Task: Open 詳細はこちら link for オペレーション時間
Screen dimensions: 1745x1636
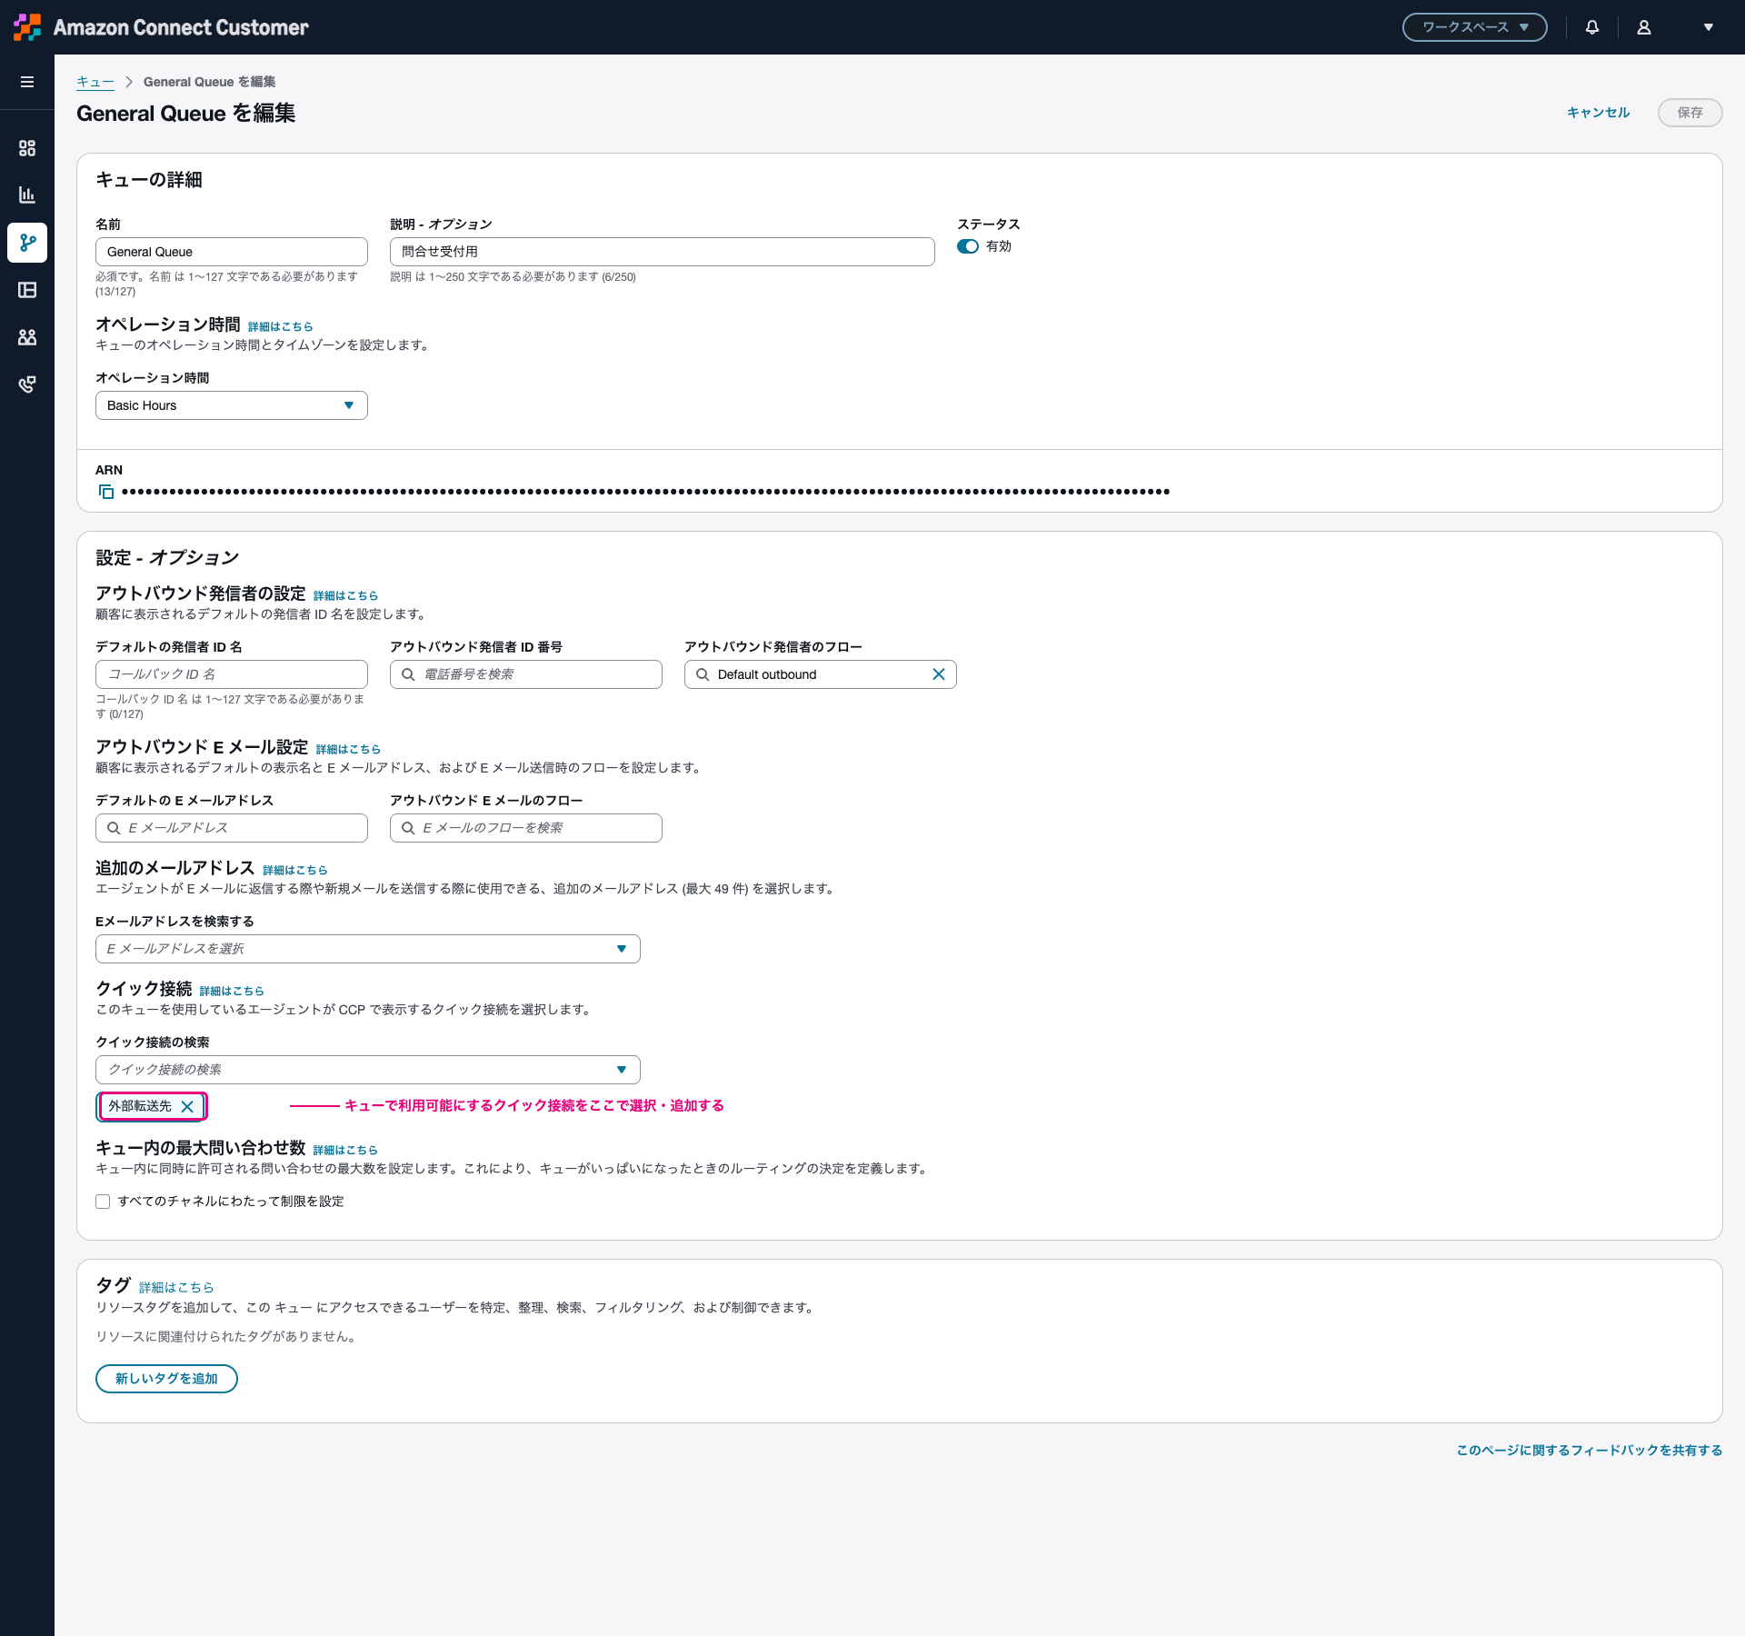Action: [x=280, y=326]
